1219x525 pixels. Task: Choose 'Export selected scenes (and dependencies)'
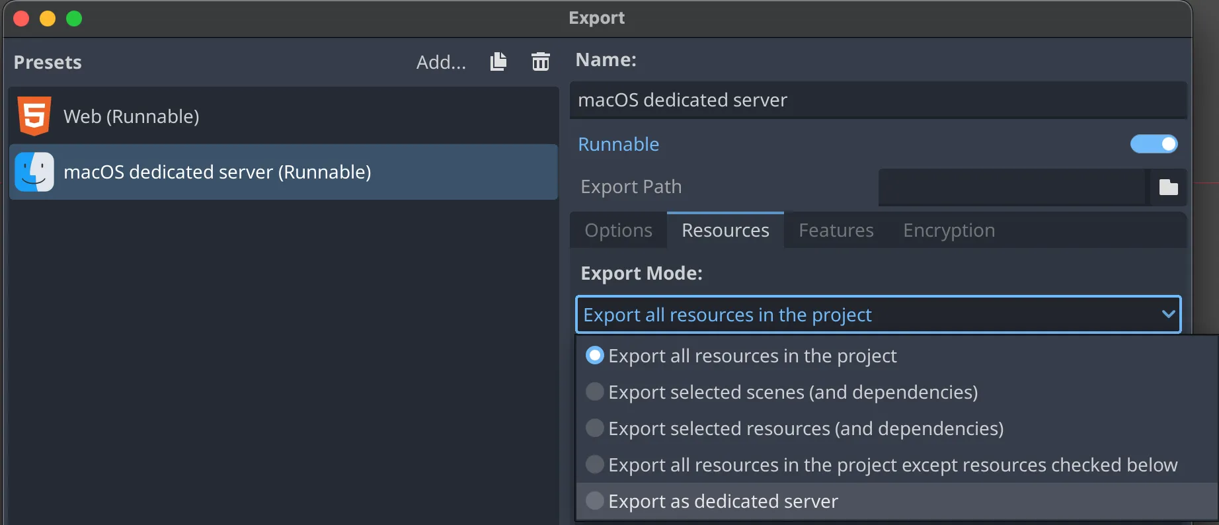897,392
